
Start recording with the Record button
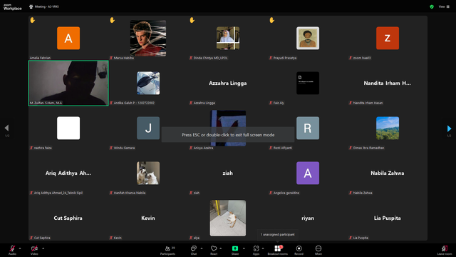click(299, 250)
